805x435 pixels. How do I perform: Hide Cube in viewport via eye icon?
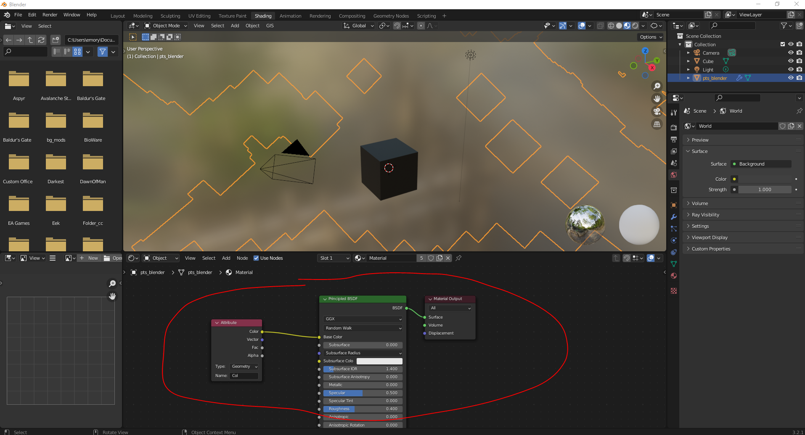tap(791, 61)
